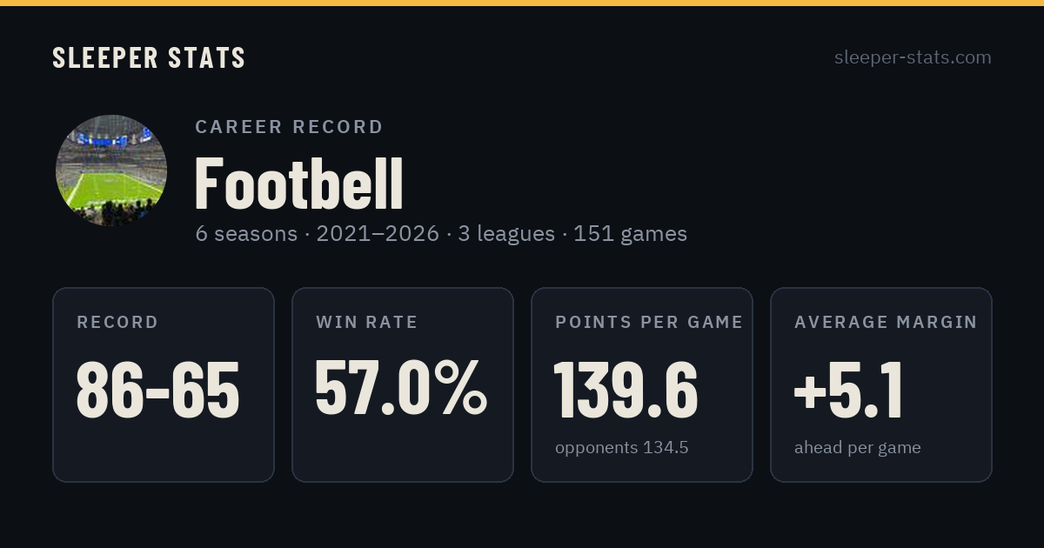Click the 86-65 record value
Screen dimensions: 1044x548
pos(158,390)
